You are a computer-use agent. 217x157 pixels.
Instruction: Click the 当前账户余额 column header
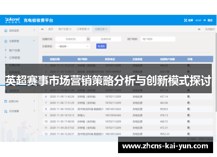point(168,59)
